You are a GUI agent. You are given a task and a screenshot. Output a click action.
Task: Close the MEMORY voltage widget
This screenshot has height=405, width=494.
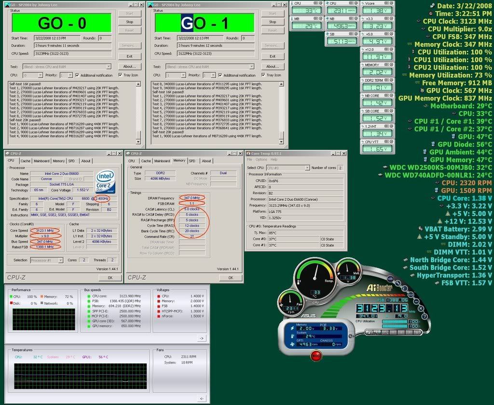click(391, 65)
